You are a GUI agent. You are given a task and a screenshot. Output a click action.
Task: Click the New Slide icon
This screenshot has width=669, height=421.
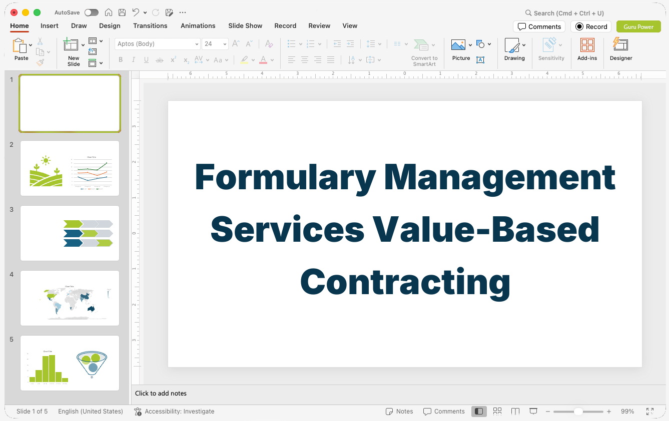pos(71,44)
